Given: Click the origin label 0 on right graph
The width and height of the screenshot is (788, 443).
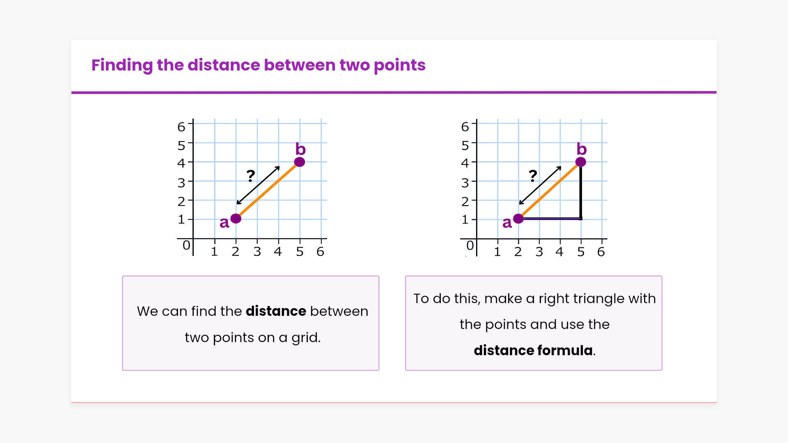Looking at the screenshot, I should pos(470,245).
